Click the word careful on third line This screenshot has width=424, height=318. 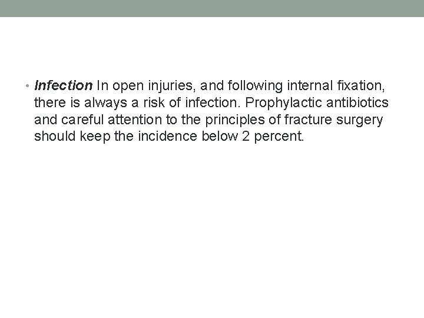[x=82, y=120]
